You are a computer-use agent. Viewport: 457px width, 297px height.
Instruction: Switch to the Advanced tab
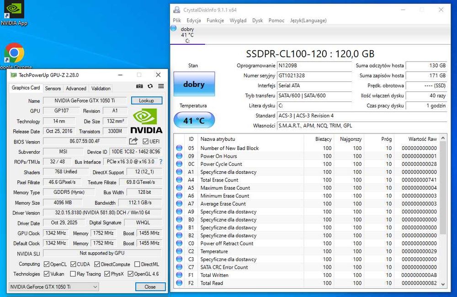76,88
